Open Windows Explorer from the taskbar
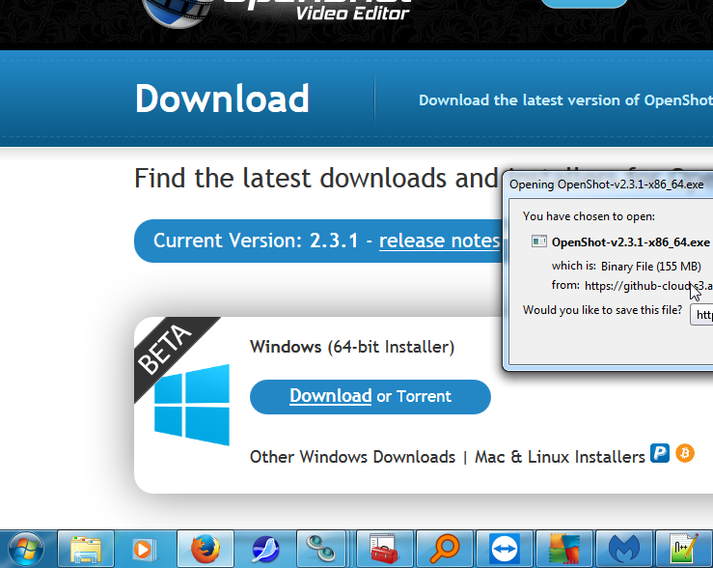 click(86, 550)
